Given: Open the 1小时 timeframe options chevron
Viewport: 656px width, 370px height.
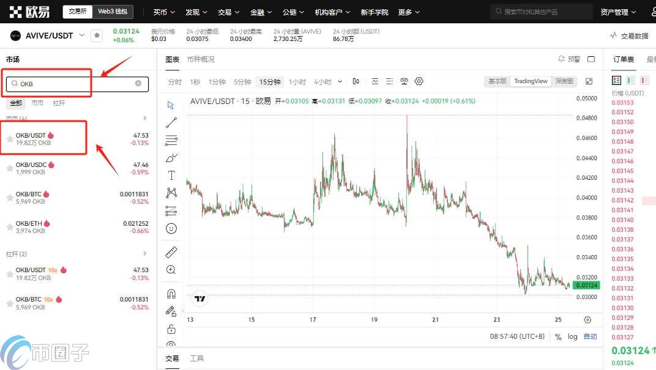Looking at the screenshot, I should (340, 81).
